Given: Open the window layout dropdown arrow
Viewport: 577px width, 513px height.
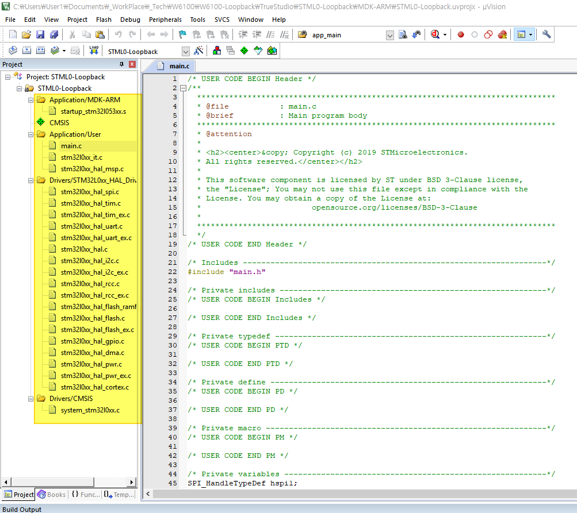Looking at the screenshot, I should click(530, 35).
